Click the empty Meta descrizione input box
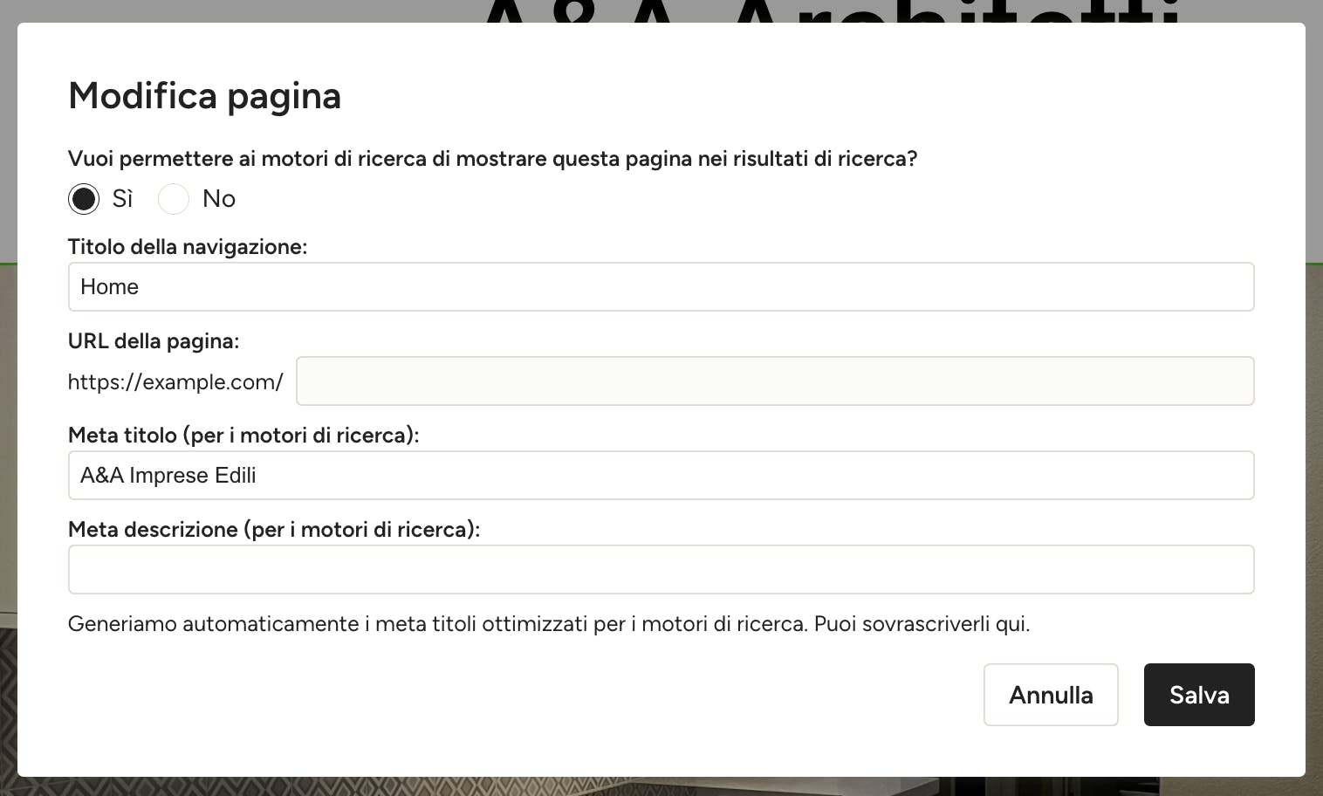This screenshot has width=1323, height=796. click(661, 569)
